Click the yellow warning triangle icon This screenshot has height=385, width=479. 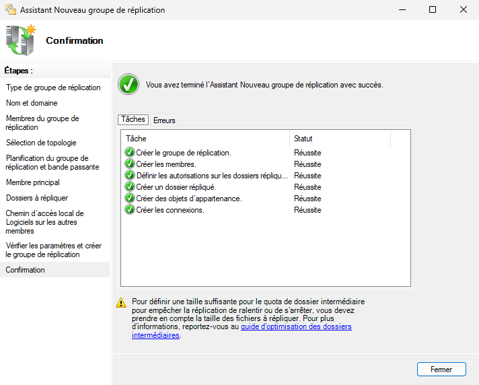tap(121, 302)
